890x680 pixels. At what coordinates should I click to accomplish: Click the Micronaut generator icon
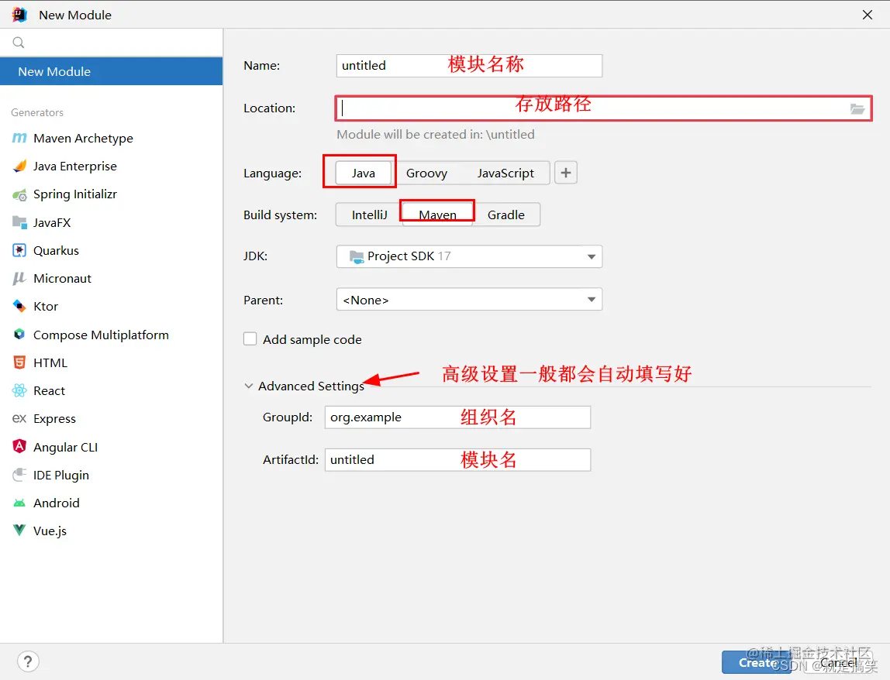19,278
